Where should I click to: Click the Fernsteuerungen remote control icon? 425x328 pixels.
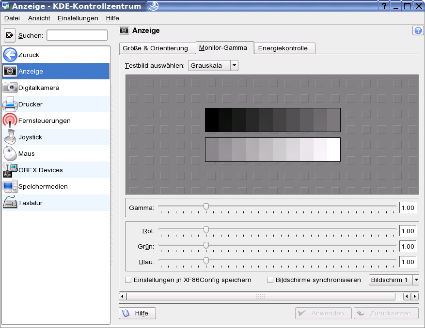coord(10,120)
